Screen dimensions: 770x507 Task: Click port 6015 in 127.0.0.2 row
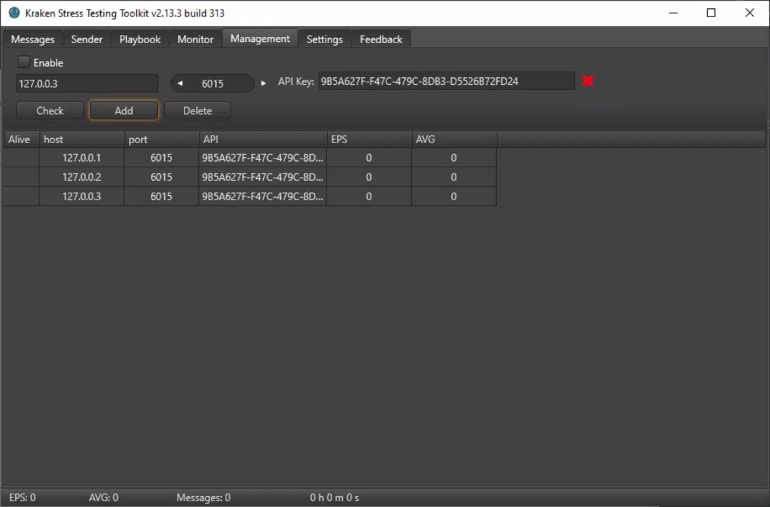pos(162,177)
